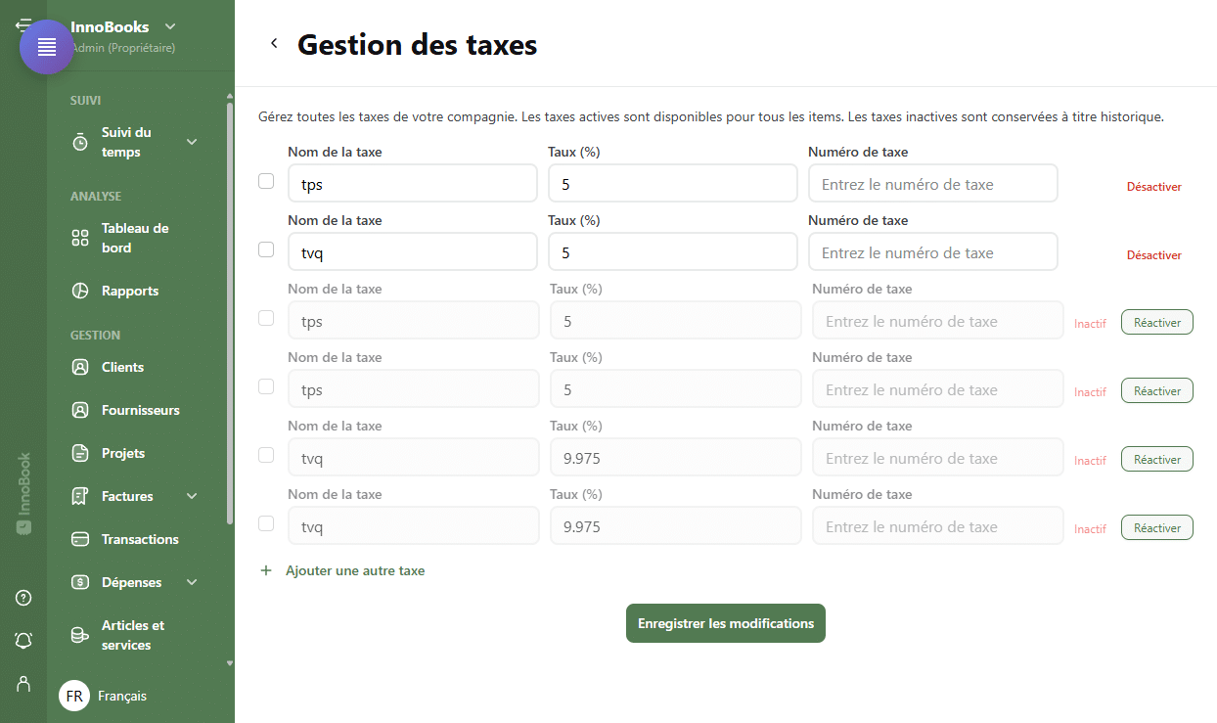Click the active tps tax name field
The image size is (1217, 723).
[413, 183]
